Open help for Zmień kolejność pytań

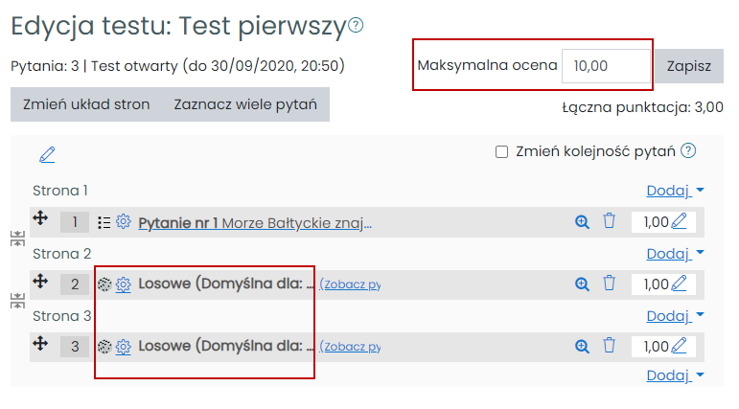pyautogui.click(x=687, y=150)
